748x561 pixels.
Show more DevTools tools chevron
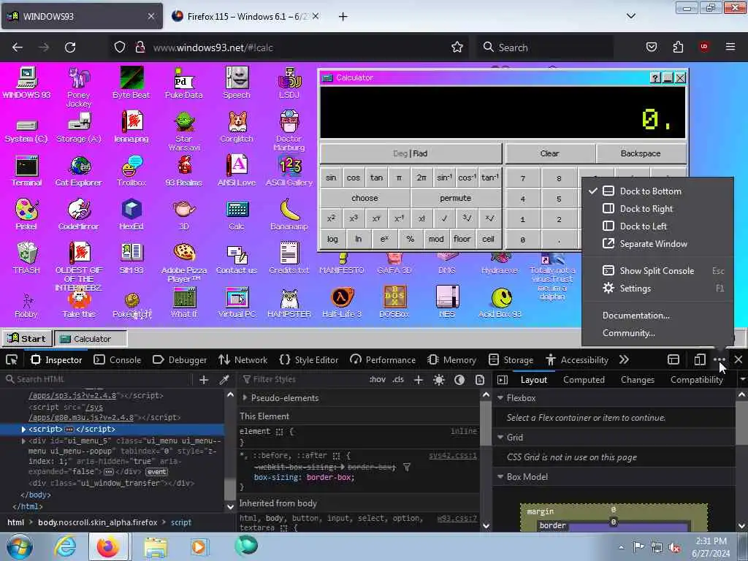[624, 359]
